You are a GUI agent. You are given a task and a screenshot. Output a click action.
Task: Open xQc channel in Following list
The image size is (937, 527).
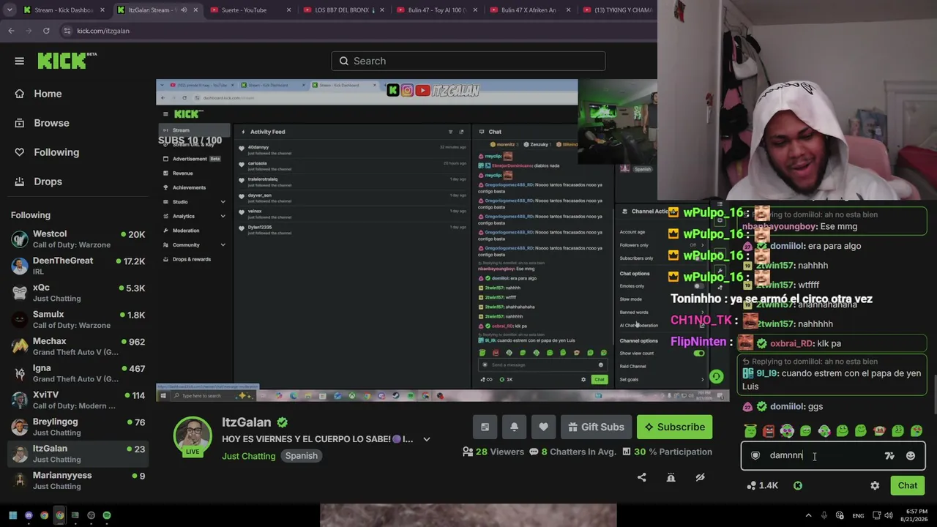pos(78,293)
